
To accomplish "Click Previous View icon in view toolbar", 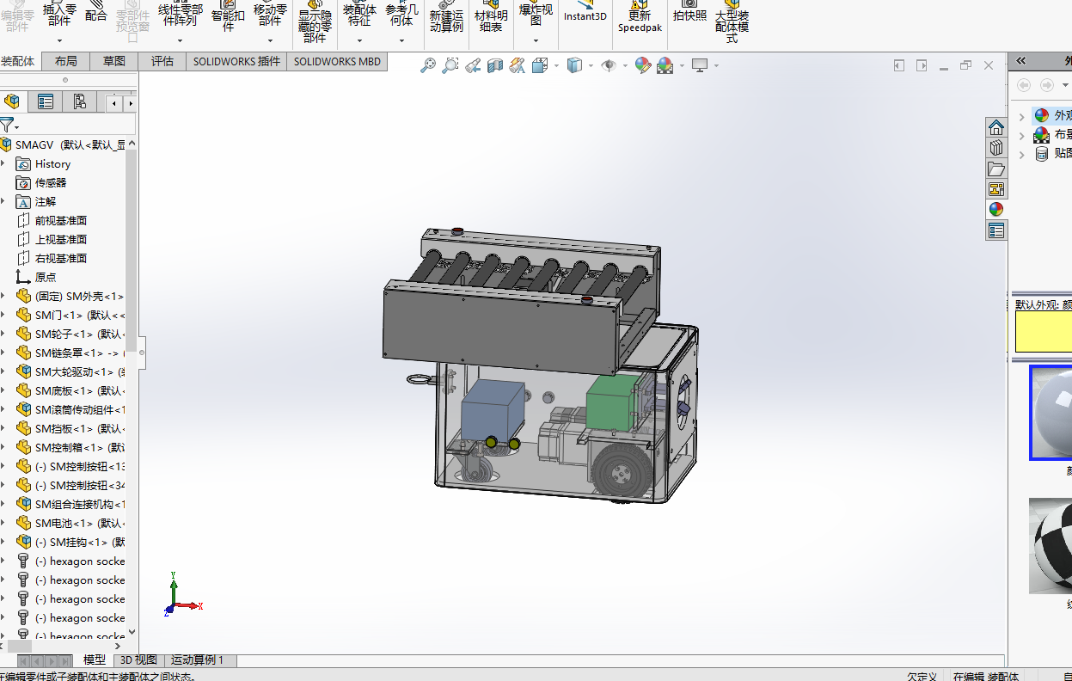I will pos(472,65).
